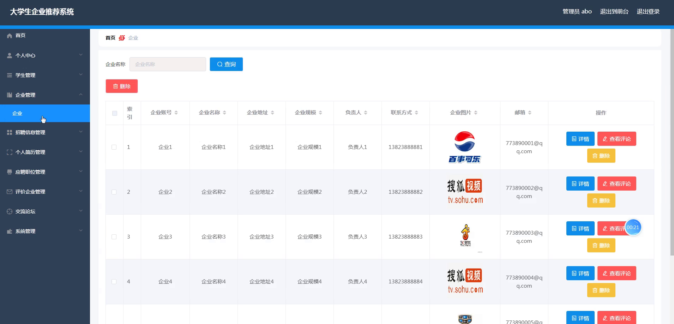
Task: Click 退出到前台 in the header
Action: 614,12
